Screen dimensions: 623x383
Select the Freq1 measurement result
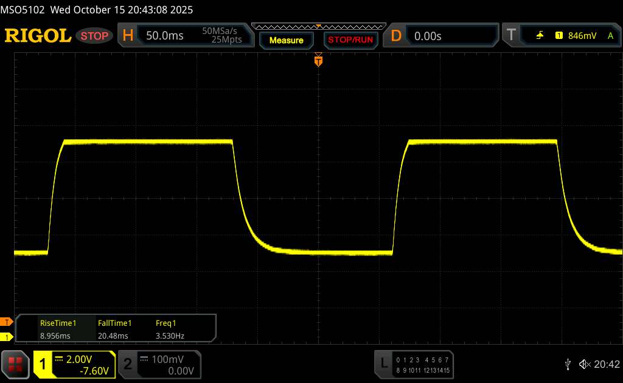click(x=170, y=330)
